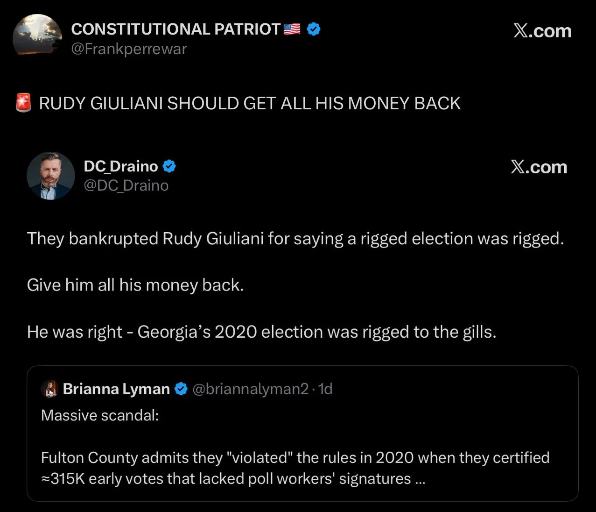The height and width of the screenshot is (512, 596).
Task: Open Brianna Lyman's name link
Action: click(116, 389)
